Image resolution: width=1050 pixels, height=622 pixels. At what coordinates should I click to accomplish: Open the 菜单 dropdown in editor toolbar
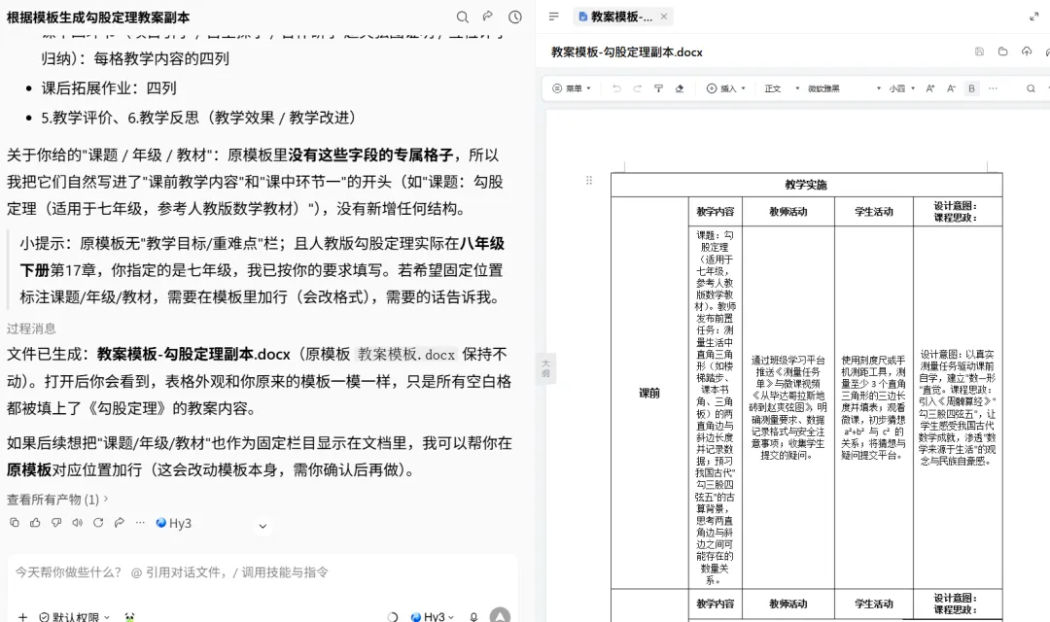[x=572, y=88]
